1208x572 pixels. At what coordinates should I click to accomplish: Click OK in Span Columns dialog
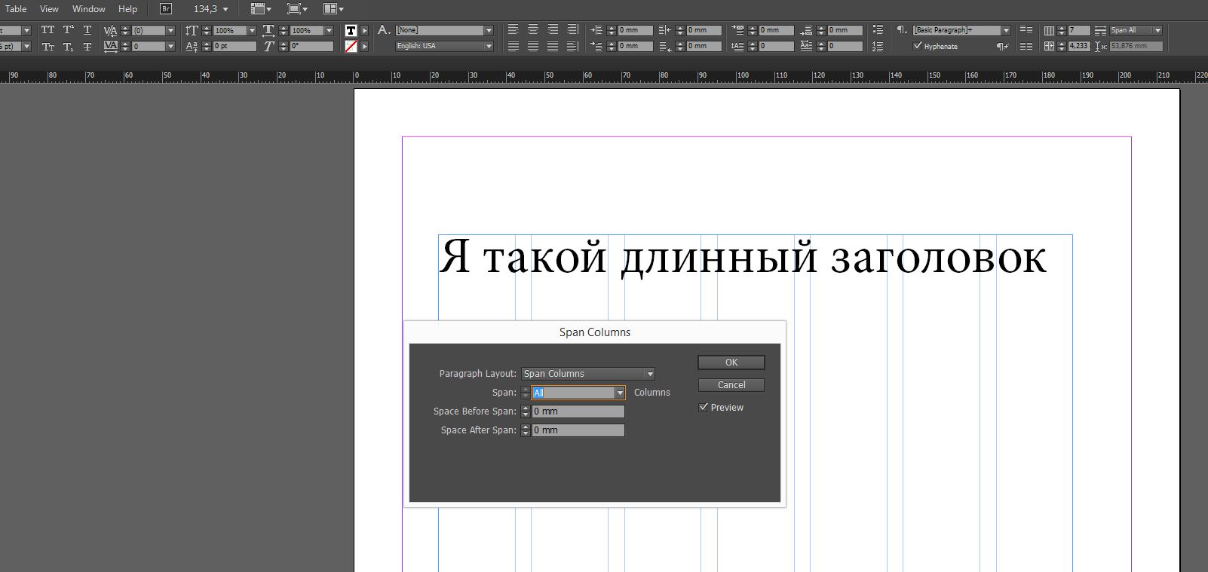pyautogui.click(x=731, y=362)
